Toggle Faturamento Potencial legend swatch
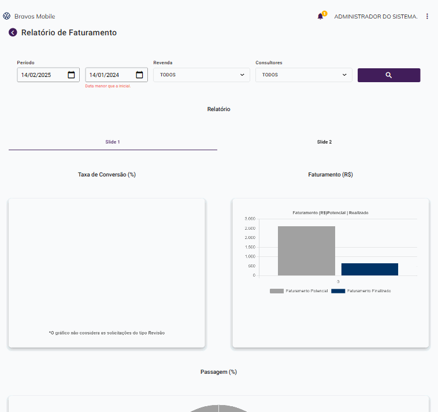The width and height of the screenshot is (438, 412). point(277,290)
